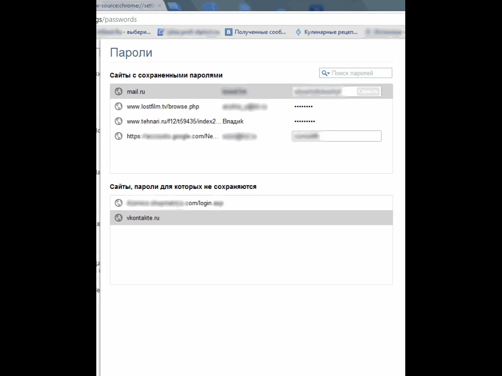
Task: Open the 'Кулинарные рецеп...' bookmark
Action: pyautogui.click(x=326, y=32)
